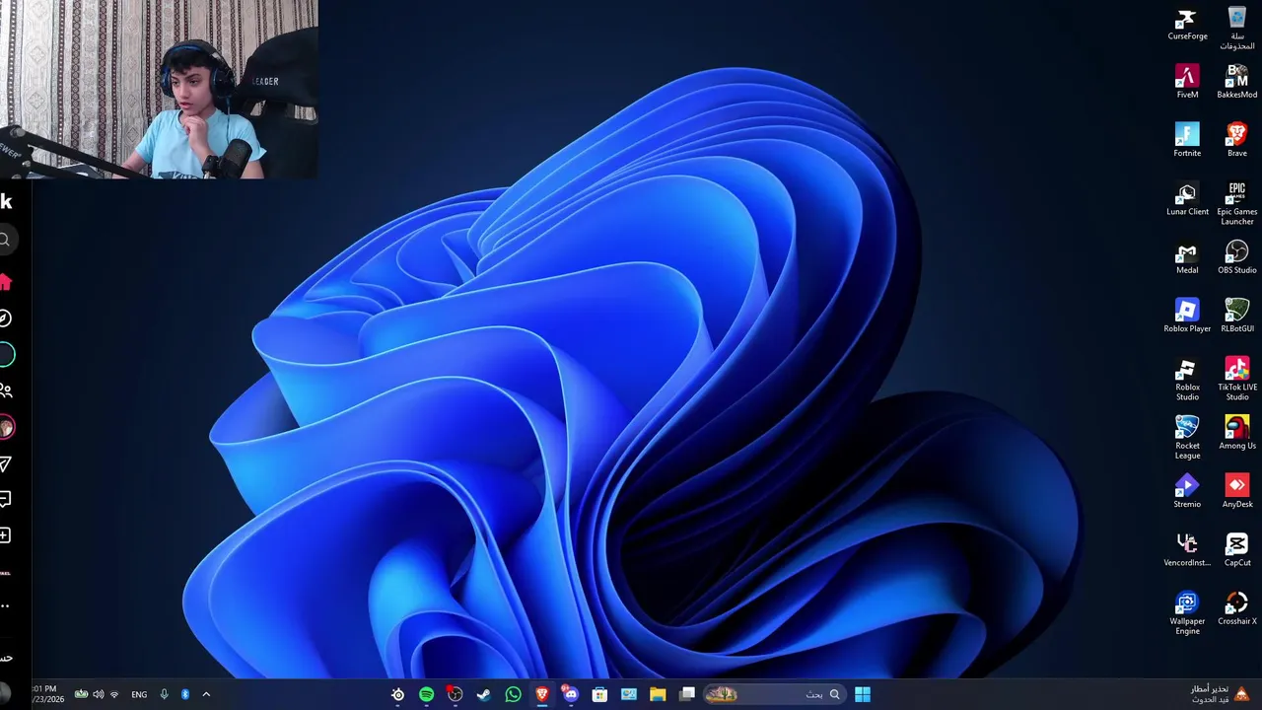1262x710 pixels.
Task: Open the Brave browser desktop shortcut
Action: tap(1236, 140)
